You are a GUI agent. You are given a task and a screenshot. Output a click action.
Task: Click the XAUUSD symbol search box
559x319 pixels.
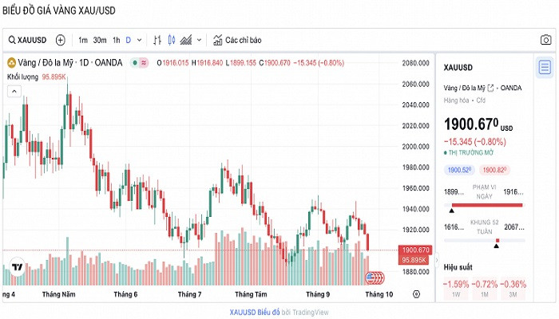pyautogui.click(x=27, y=40)
